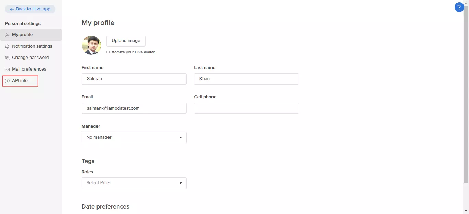
Task: Expand the Manager dropdown
Action: (x=134, y=137)
